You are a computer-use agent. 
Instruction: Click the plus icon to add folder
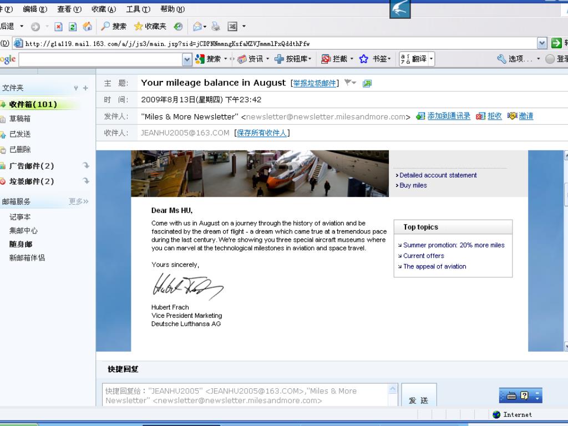85,88
